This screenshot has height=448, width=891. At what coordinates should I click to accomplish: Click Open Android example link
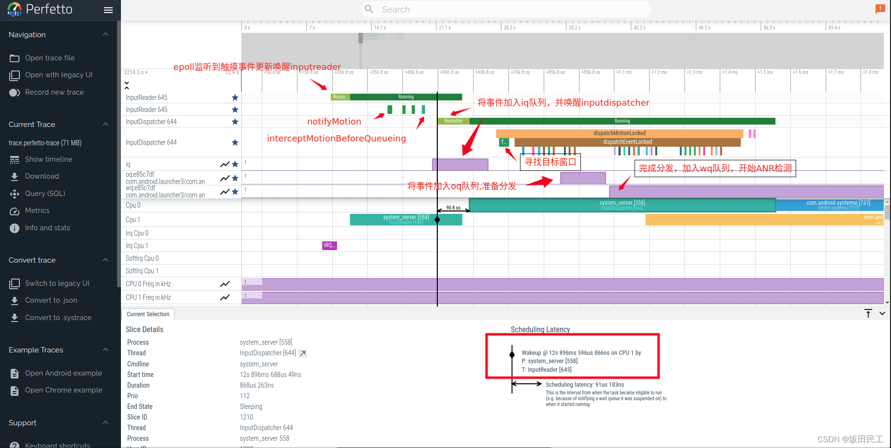[63, 373]
